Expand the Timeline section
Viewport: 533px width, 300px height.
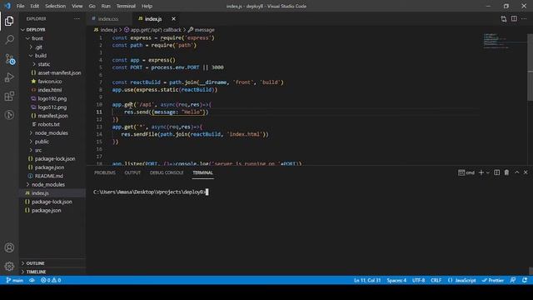52,272
